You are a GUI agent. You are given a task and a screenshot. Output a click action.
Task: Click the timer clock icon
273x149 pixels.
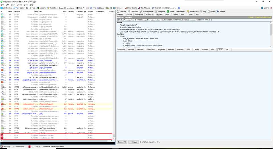click(x=111, y=8)
